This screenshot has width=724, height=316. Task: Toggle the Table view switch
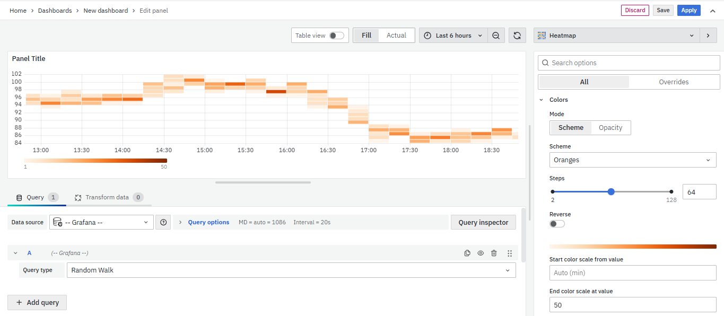click(336, 36)
